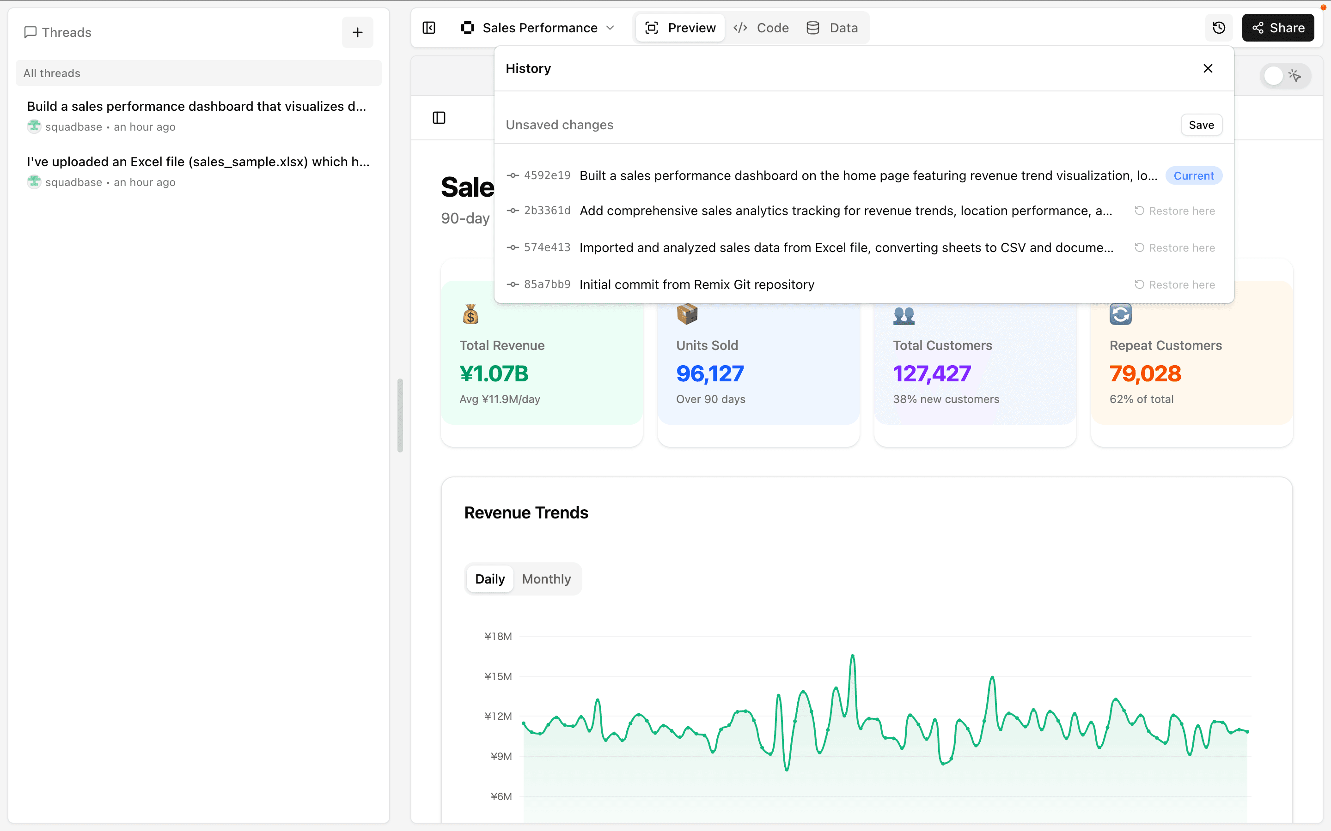This screenshot has width=1331, height=831.
Task: Open the Data tab
Action: tap(832, 28)
